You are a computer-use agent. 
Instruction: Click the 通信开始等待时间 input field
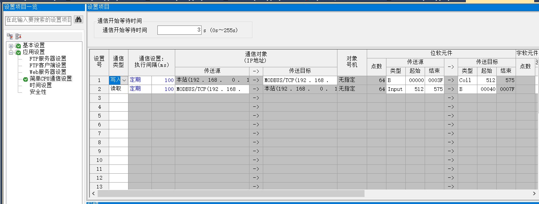pyautogui.click(x=179, y=30)
